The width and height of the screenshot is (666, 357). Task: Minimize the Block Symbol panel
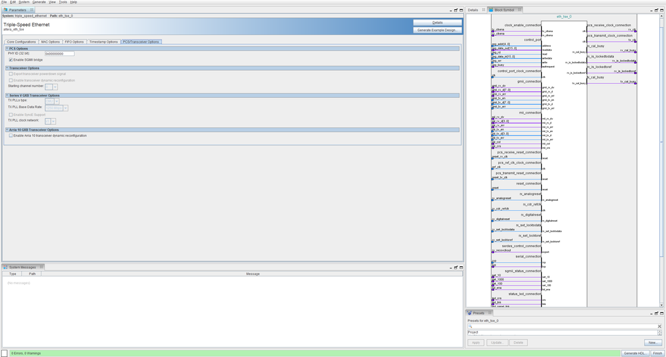(652, 10)
